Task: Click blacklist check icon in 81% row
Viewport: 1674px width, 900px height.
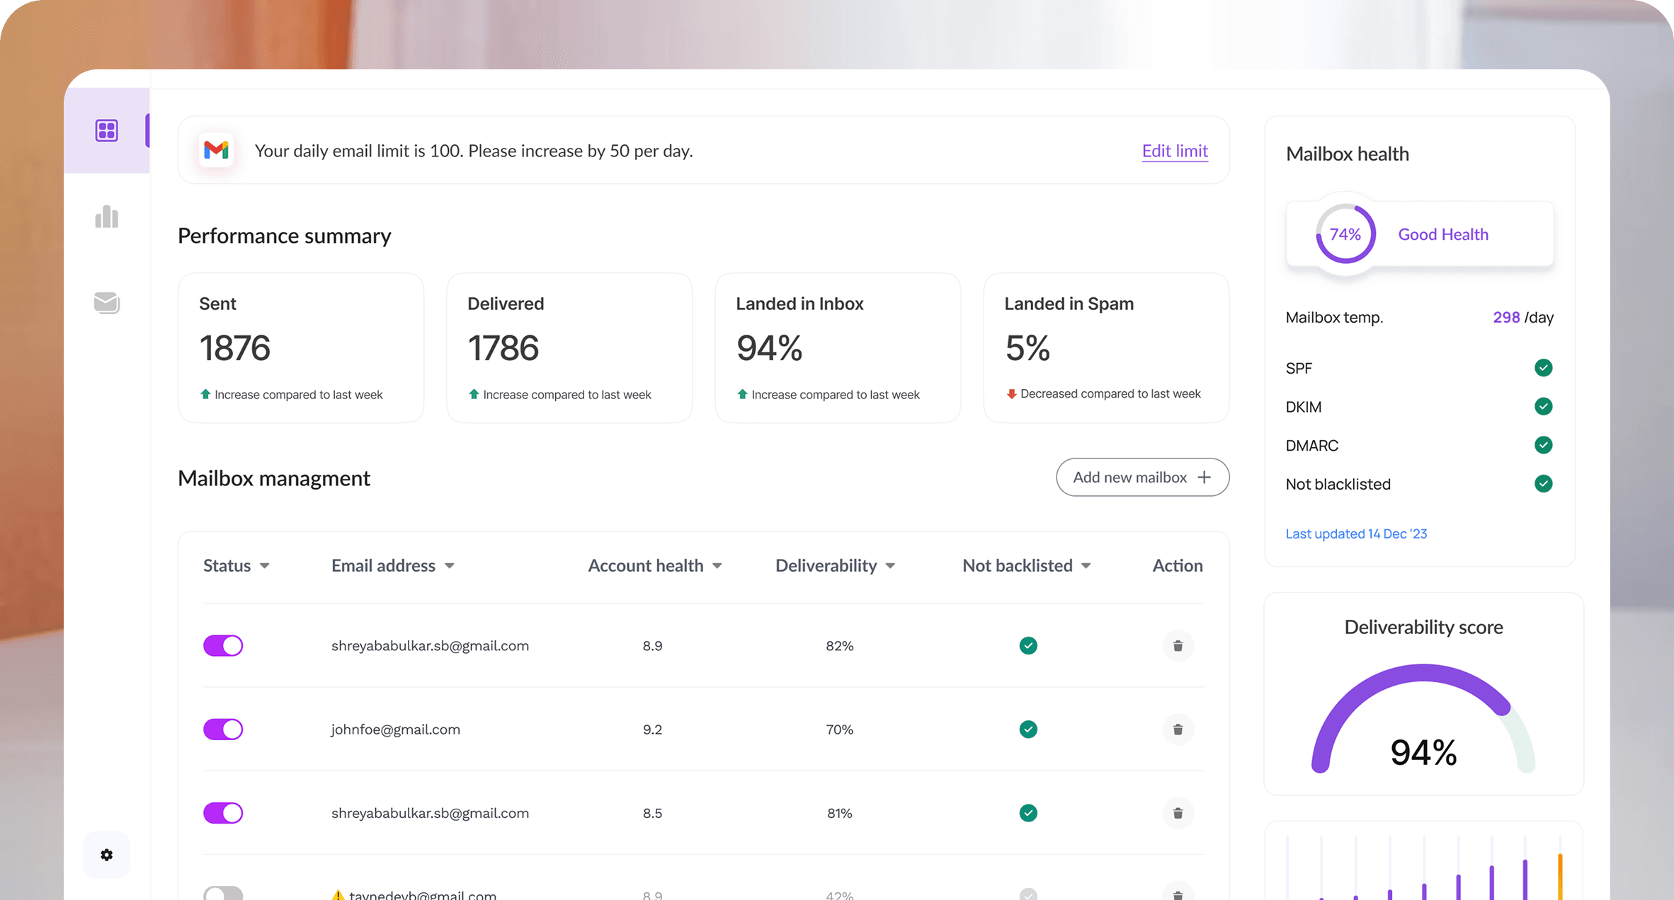Action: (1028, 813)
